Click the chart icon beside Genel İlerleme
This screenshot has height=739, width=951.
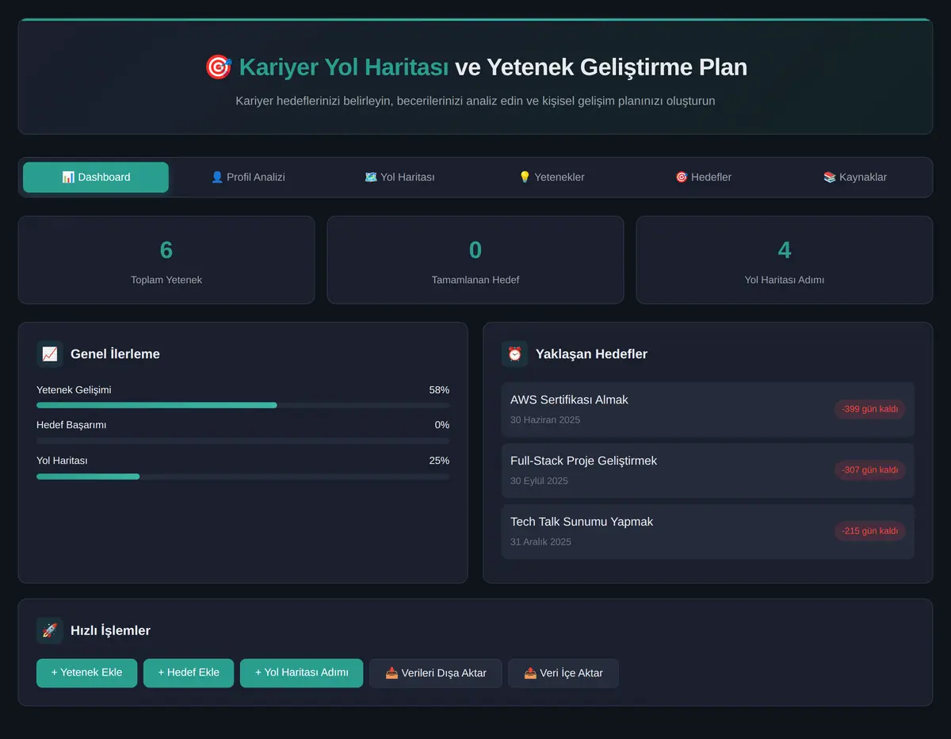point(49,354)
